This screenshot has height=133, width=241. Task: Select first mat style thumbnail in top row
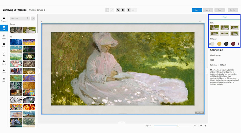(215, 27)
